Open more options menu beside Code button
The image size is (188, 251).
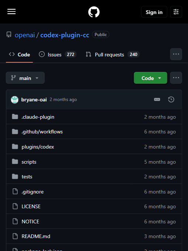(x=176, y=78)
